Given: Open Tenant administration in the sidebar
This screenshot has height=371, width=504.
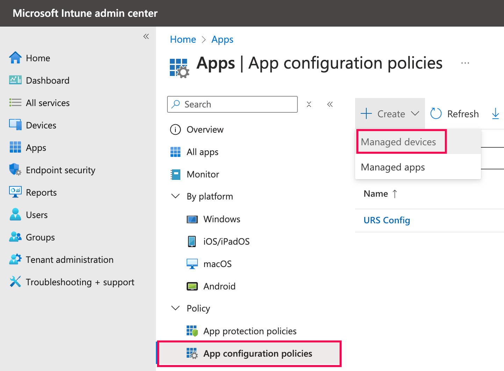Looking at the screenshot, I should coord(69,260).
